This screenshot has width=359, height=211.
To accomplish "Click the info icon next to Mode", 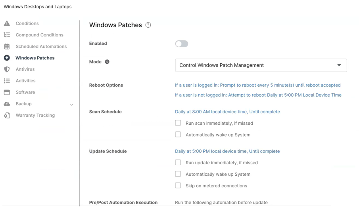I will click(x=107, y=62).
